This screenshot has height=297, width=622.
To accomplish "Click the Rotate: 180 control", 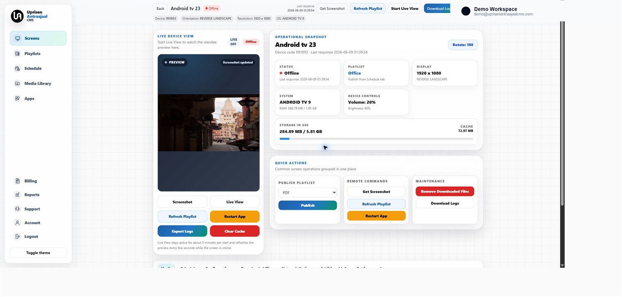I will (x=463, y=45).
